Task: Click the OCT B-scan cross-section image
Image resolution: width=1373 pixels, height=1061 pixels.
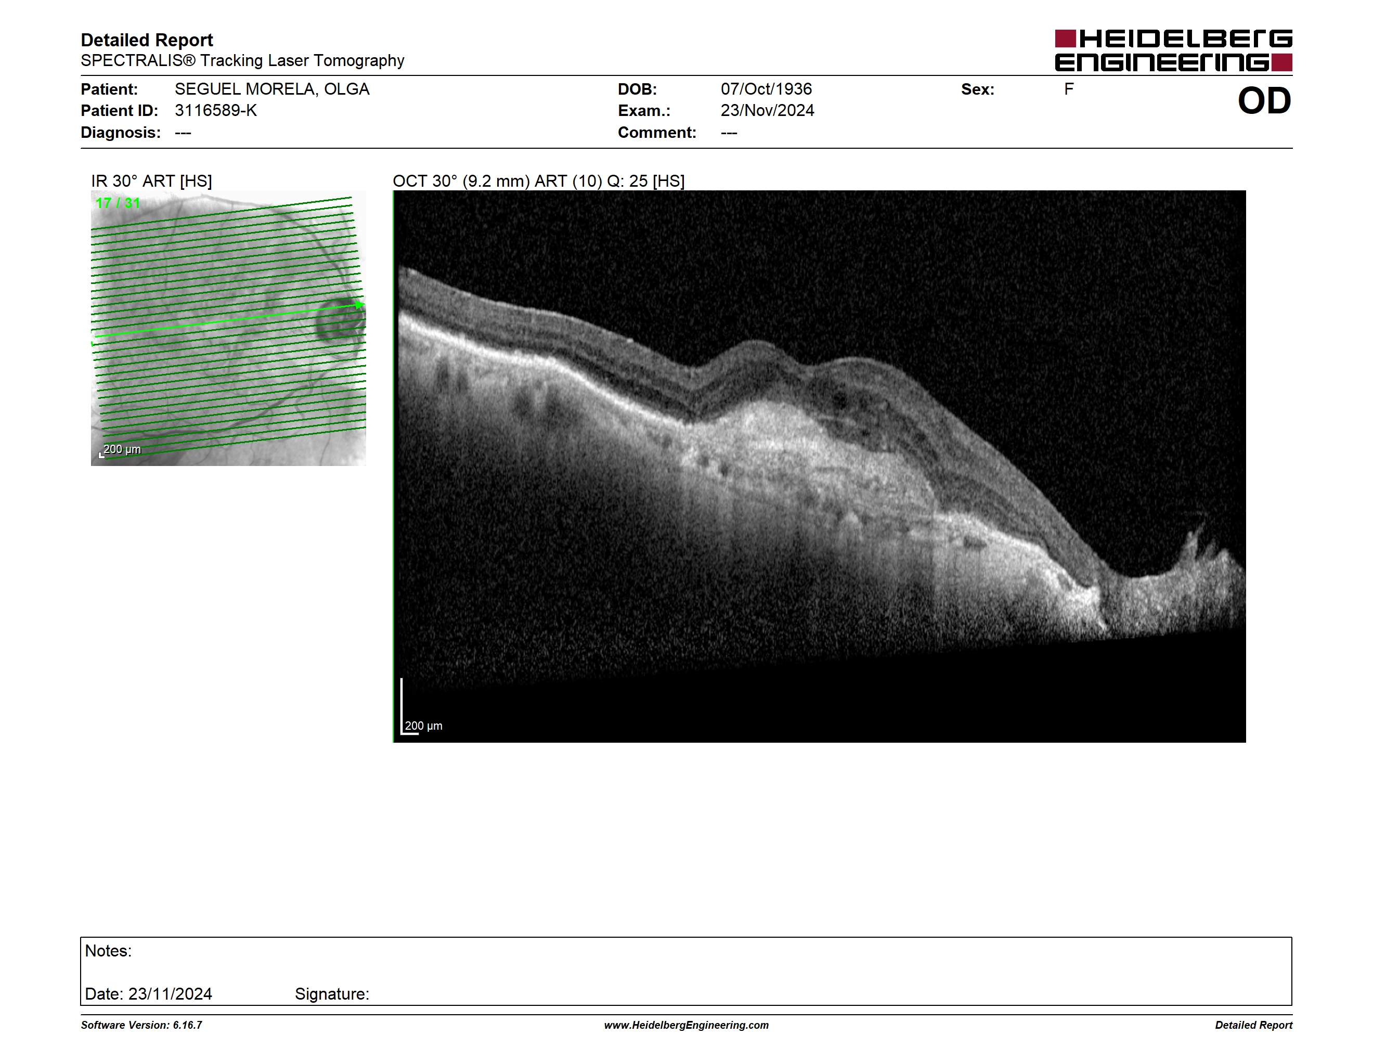Action: point(819,467)
